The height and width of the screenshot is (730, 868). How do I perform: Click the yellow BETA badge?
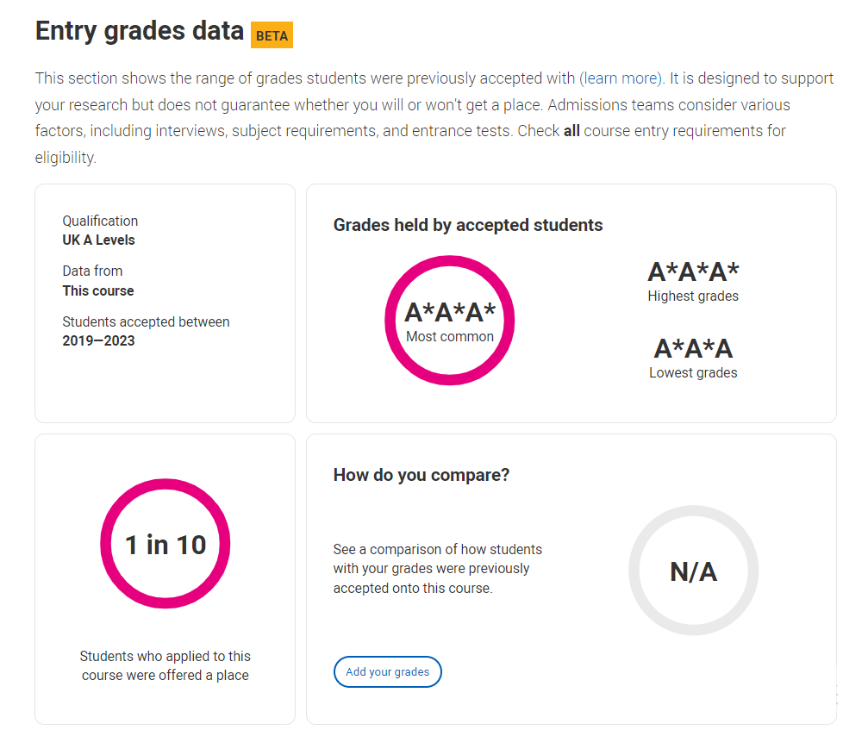point(272,35)
